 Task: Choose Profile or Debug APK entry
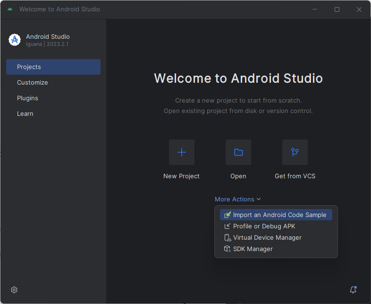[x=276, y=226]
